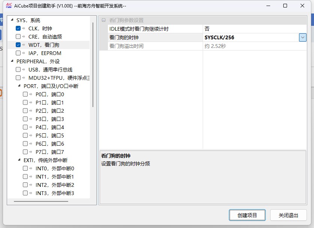Maximize the AiCube window
Image resolution: width=314 pixels, height=228 pixels.
pyautogui.click(x=285, y=6)
